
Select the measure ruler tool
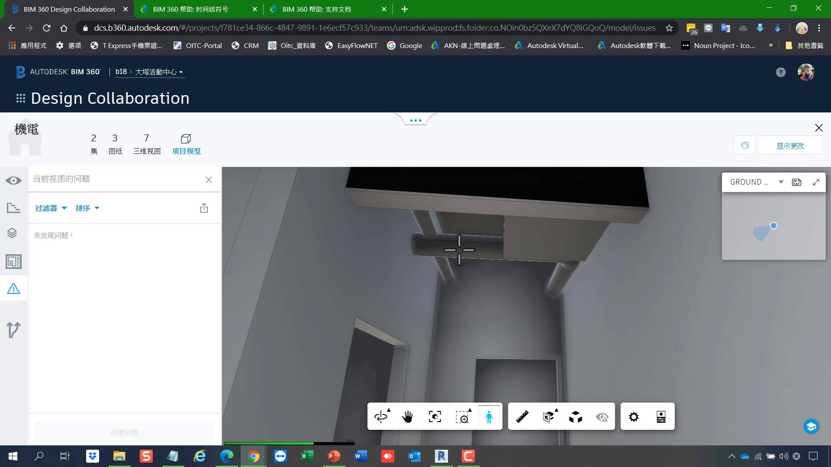(522, 417)
